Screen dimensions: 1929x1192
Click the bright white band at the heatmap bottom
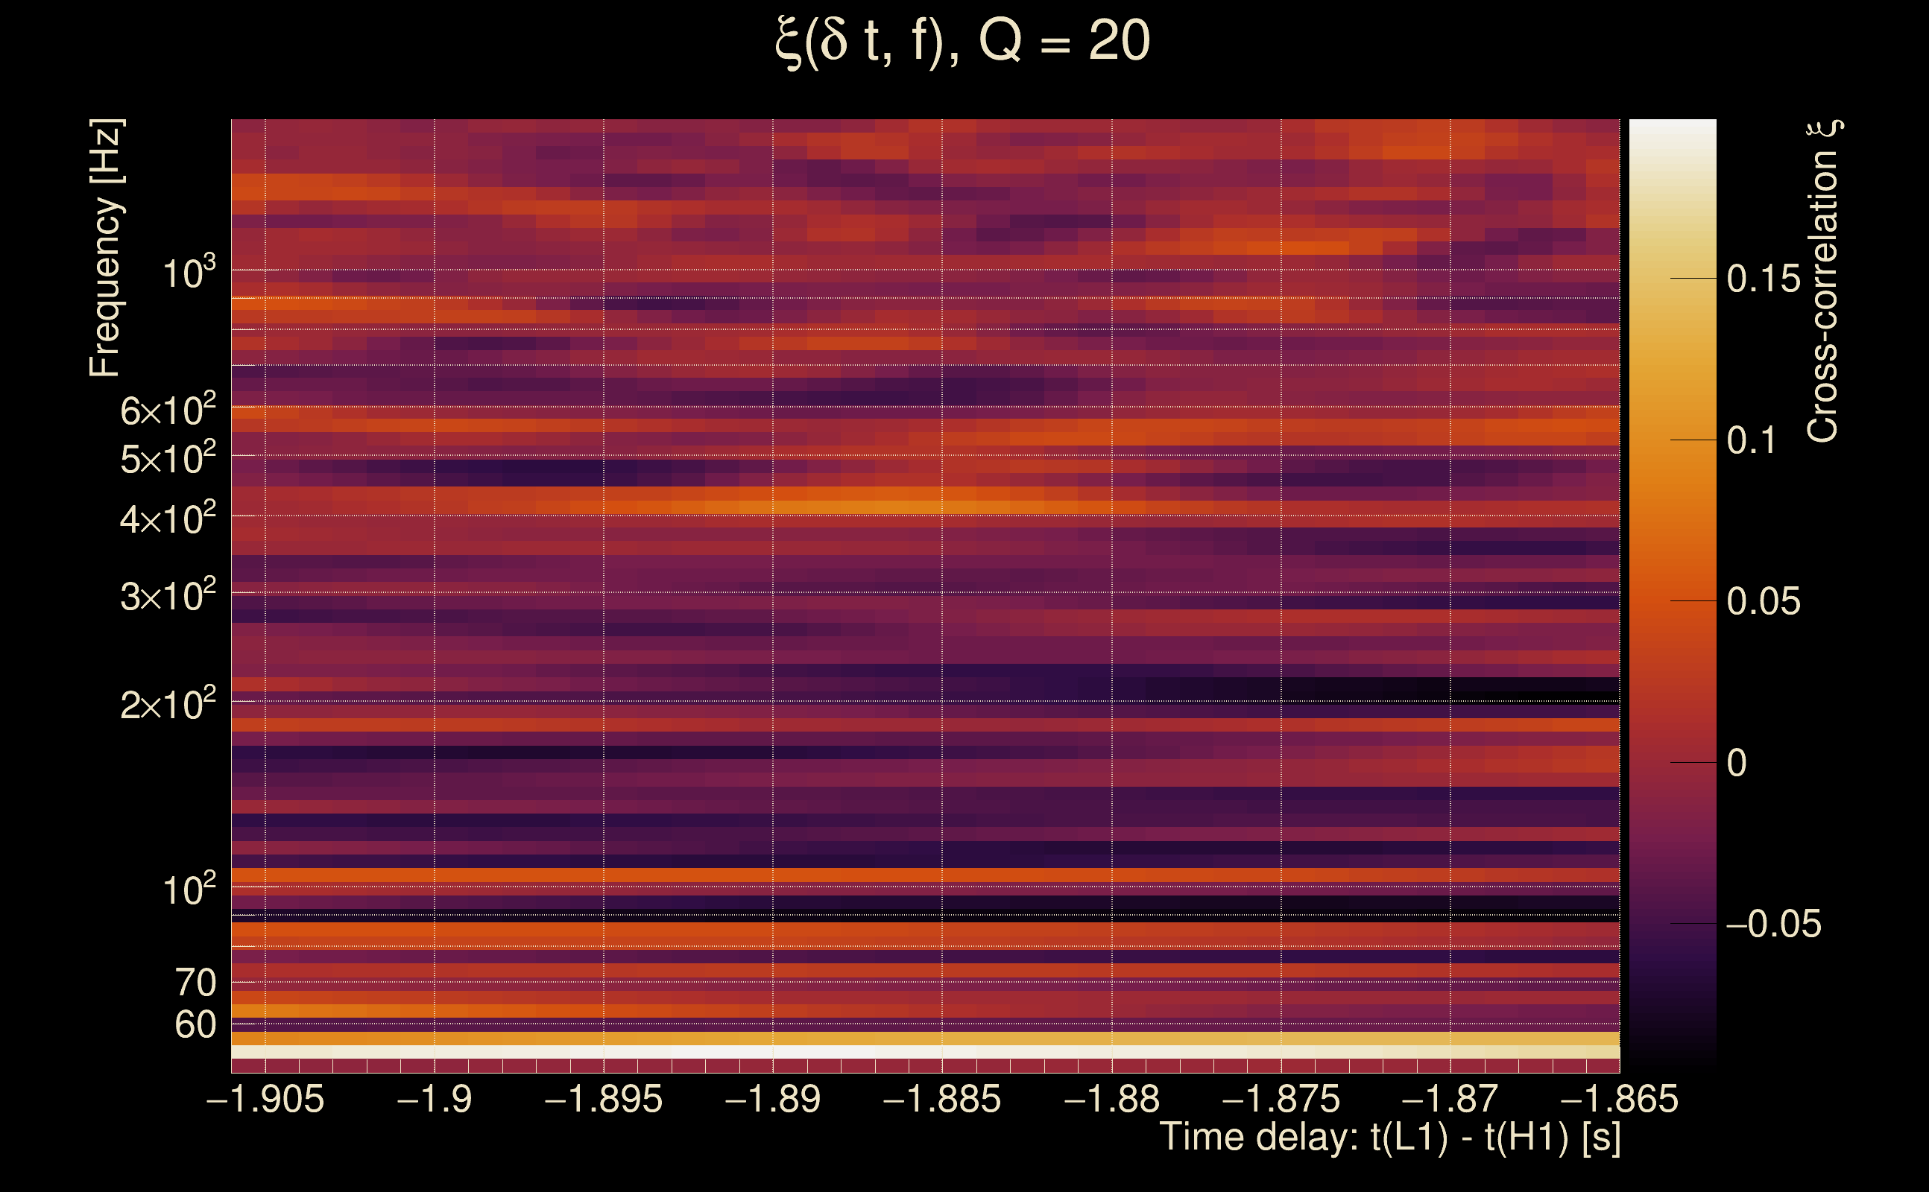(924, 1052)
